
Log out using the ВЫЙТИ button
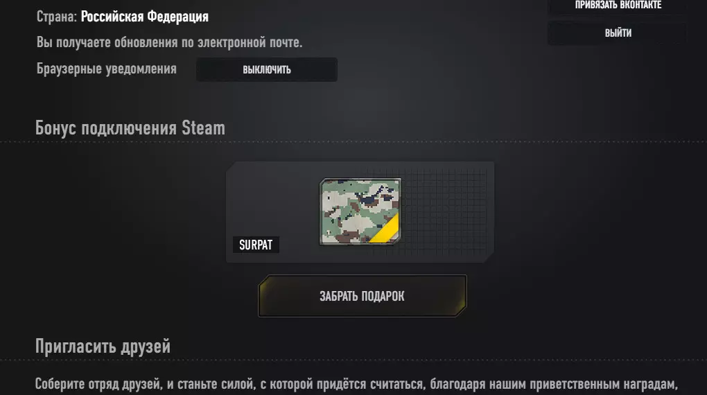[618, 33]
